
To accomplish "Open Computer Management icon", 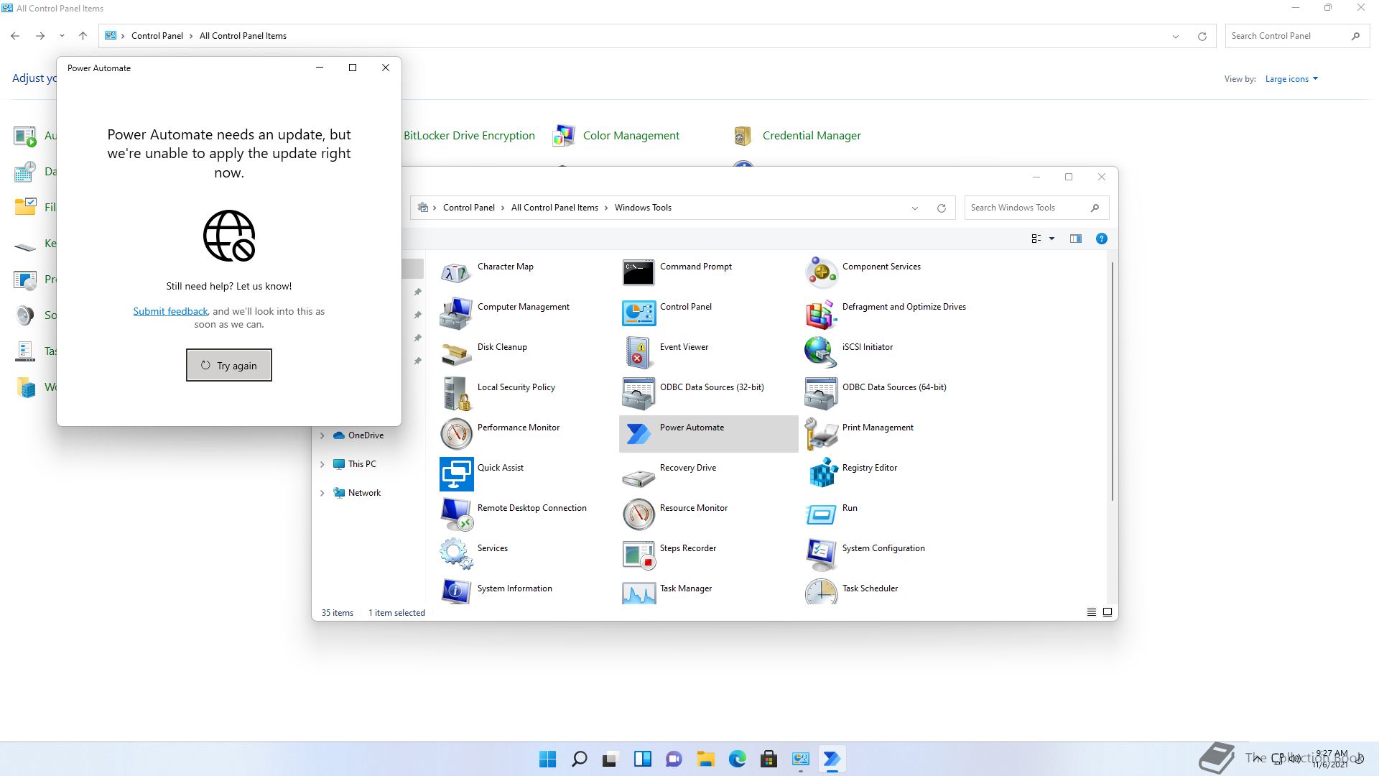I will (x=456, y=313).
